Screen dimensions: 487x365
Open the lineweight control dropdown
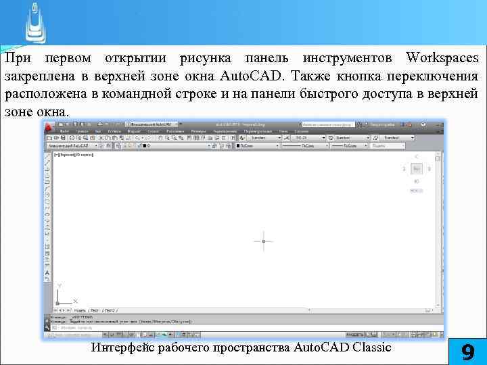[350, 145]
